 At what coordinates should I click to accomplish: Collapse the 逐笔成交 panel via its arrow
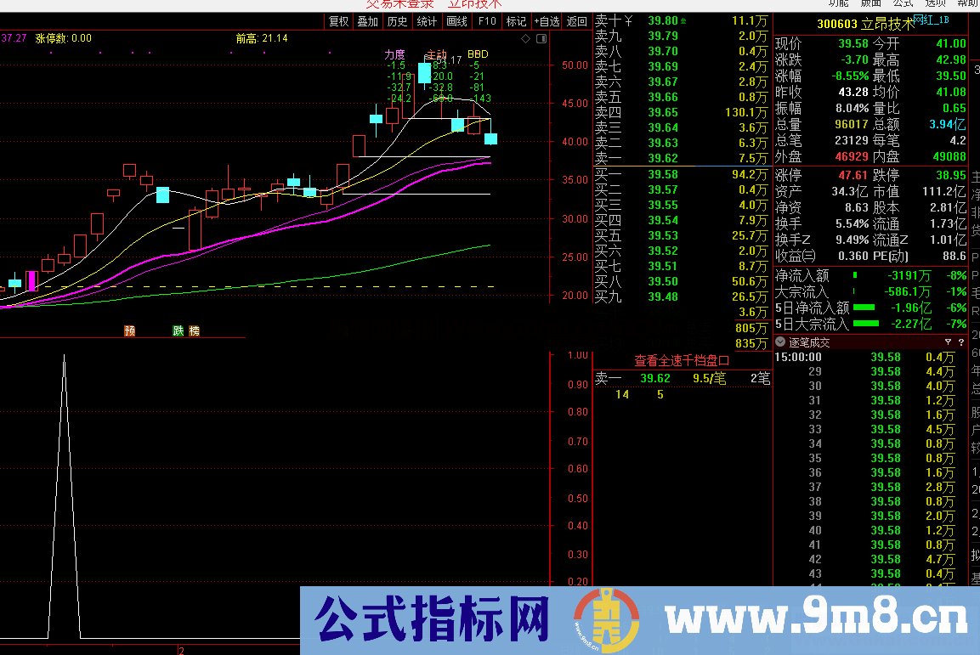coord(780,342)
